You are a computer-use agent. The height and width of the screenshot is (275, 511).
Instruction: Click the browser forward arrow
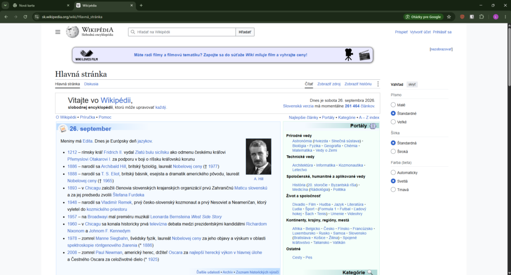15,16
